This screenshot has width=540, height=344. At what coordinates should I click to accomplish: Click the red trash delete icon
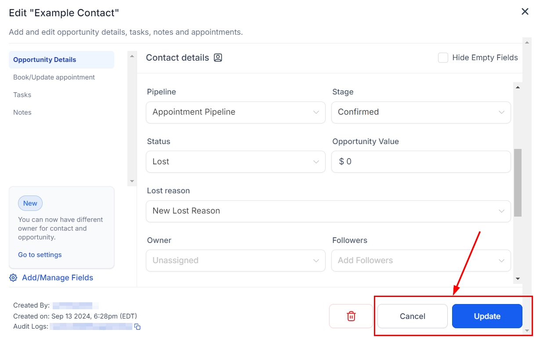tap(351, 316)
